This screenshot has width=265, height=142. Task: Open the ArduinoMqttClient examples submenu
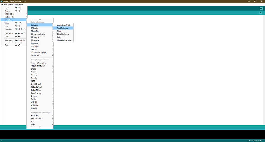(x=40, y=66)
